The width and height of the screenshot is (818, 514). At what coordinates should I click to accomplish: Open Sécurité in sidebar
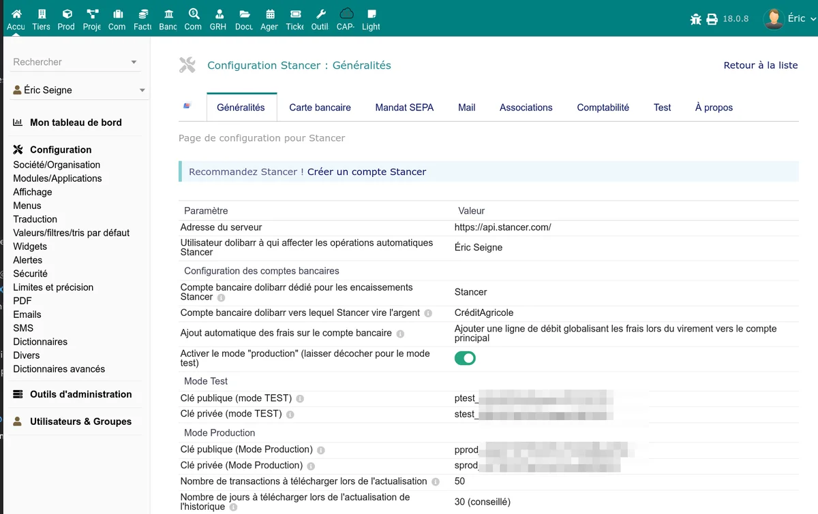tap(30, 274)
